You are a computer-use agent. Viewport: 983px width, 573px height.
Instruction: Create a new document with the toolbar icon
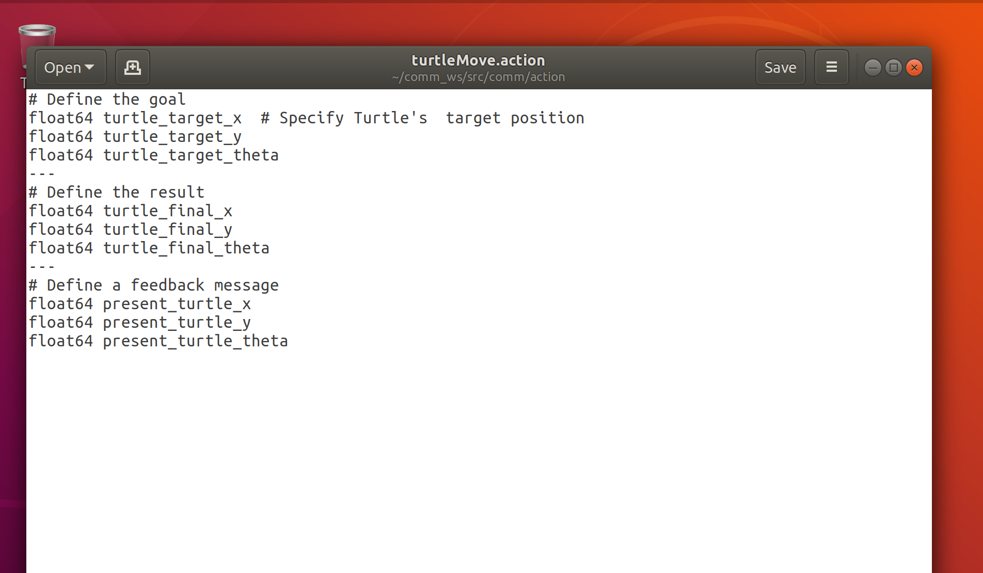133,68
